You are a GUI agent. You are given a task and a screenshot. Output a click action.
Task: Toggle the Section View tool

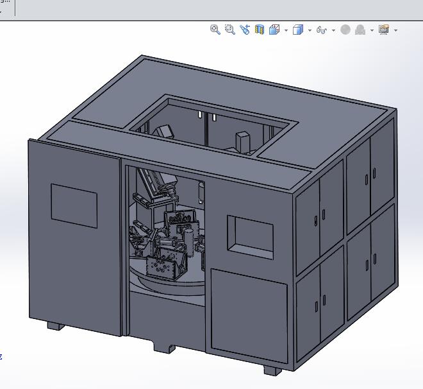pyautogui.click(x=260, y=30)
